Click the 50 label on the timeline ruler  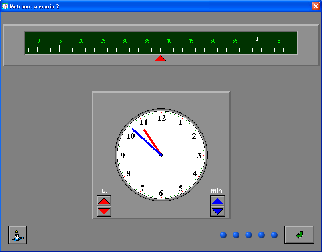tap(213, 41)
